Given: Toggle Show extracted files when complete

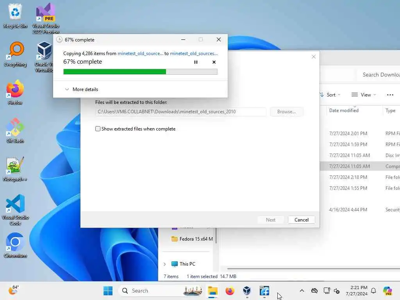Looking at the screenshot, I should (98, 129).
